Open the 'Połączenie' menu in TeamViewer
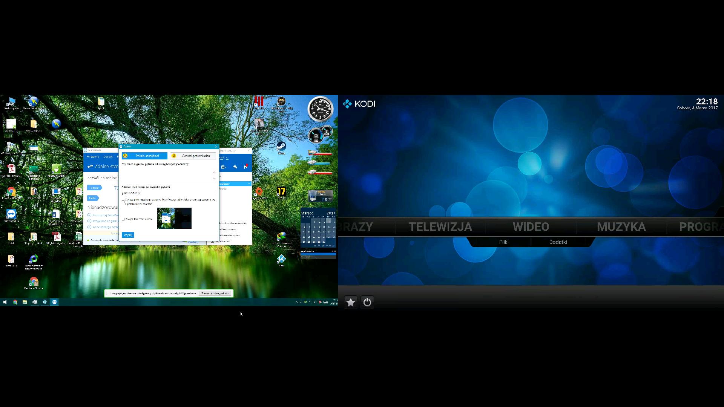Image resolution: width=724 pixels, height=407 pixels. [x=93, y=156]
